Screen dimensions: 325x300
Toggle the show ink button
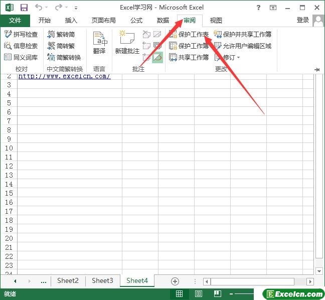point(157,57)
